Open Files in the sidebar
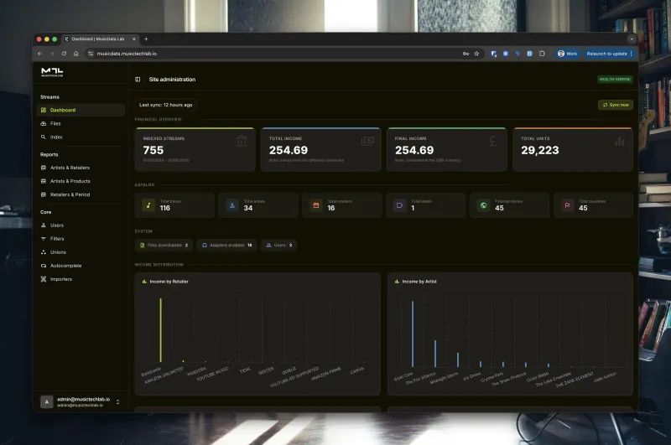Viewport: 671px width, 445px height. click(x=81, y=123)
